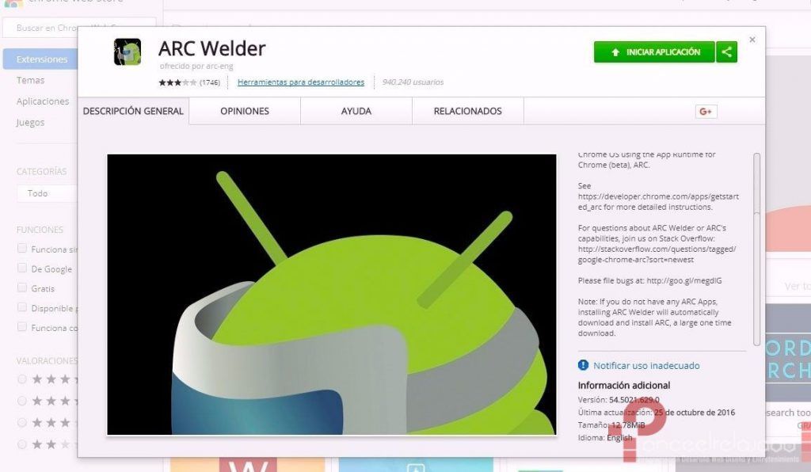Enable the De Google filter checkbox
811x472 pixels.
[21, 268]
